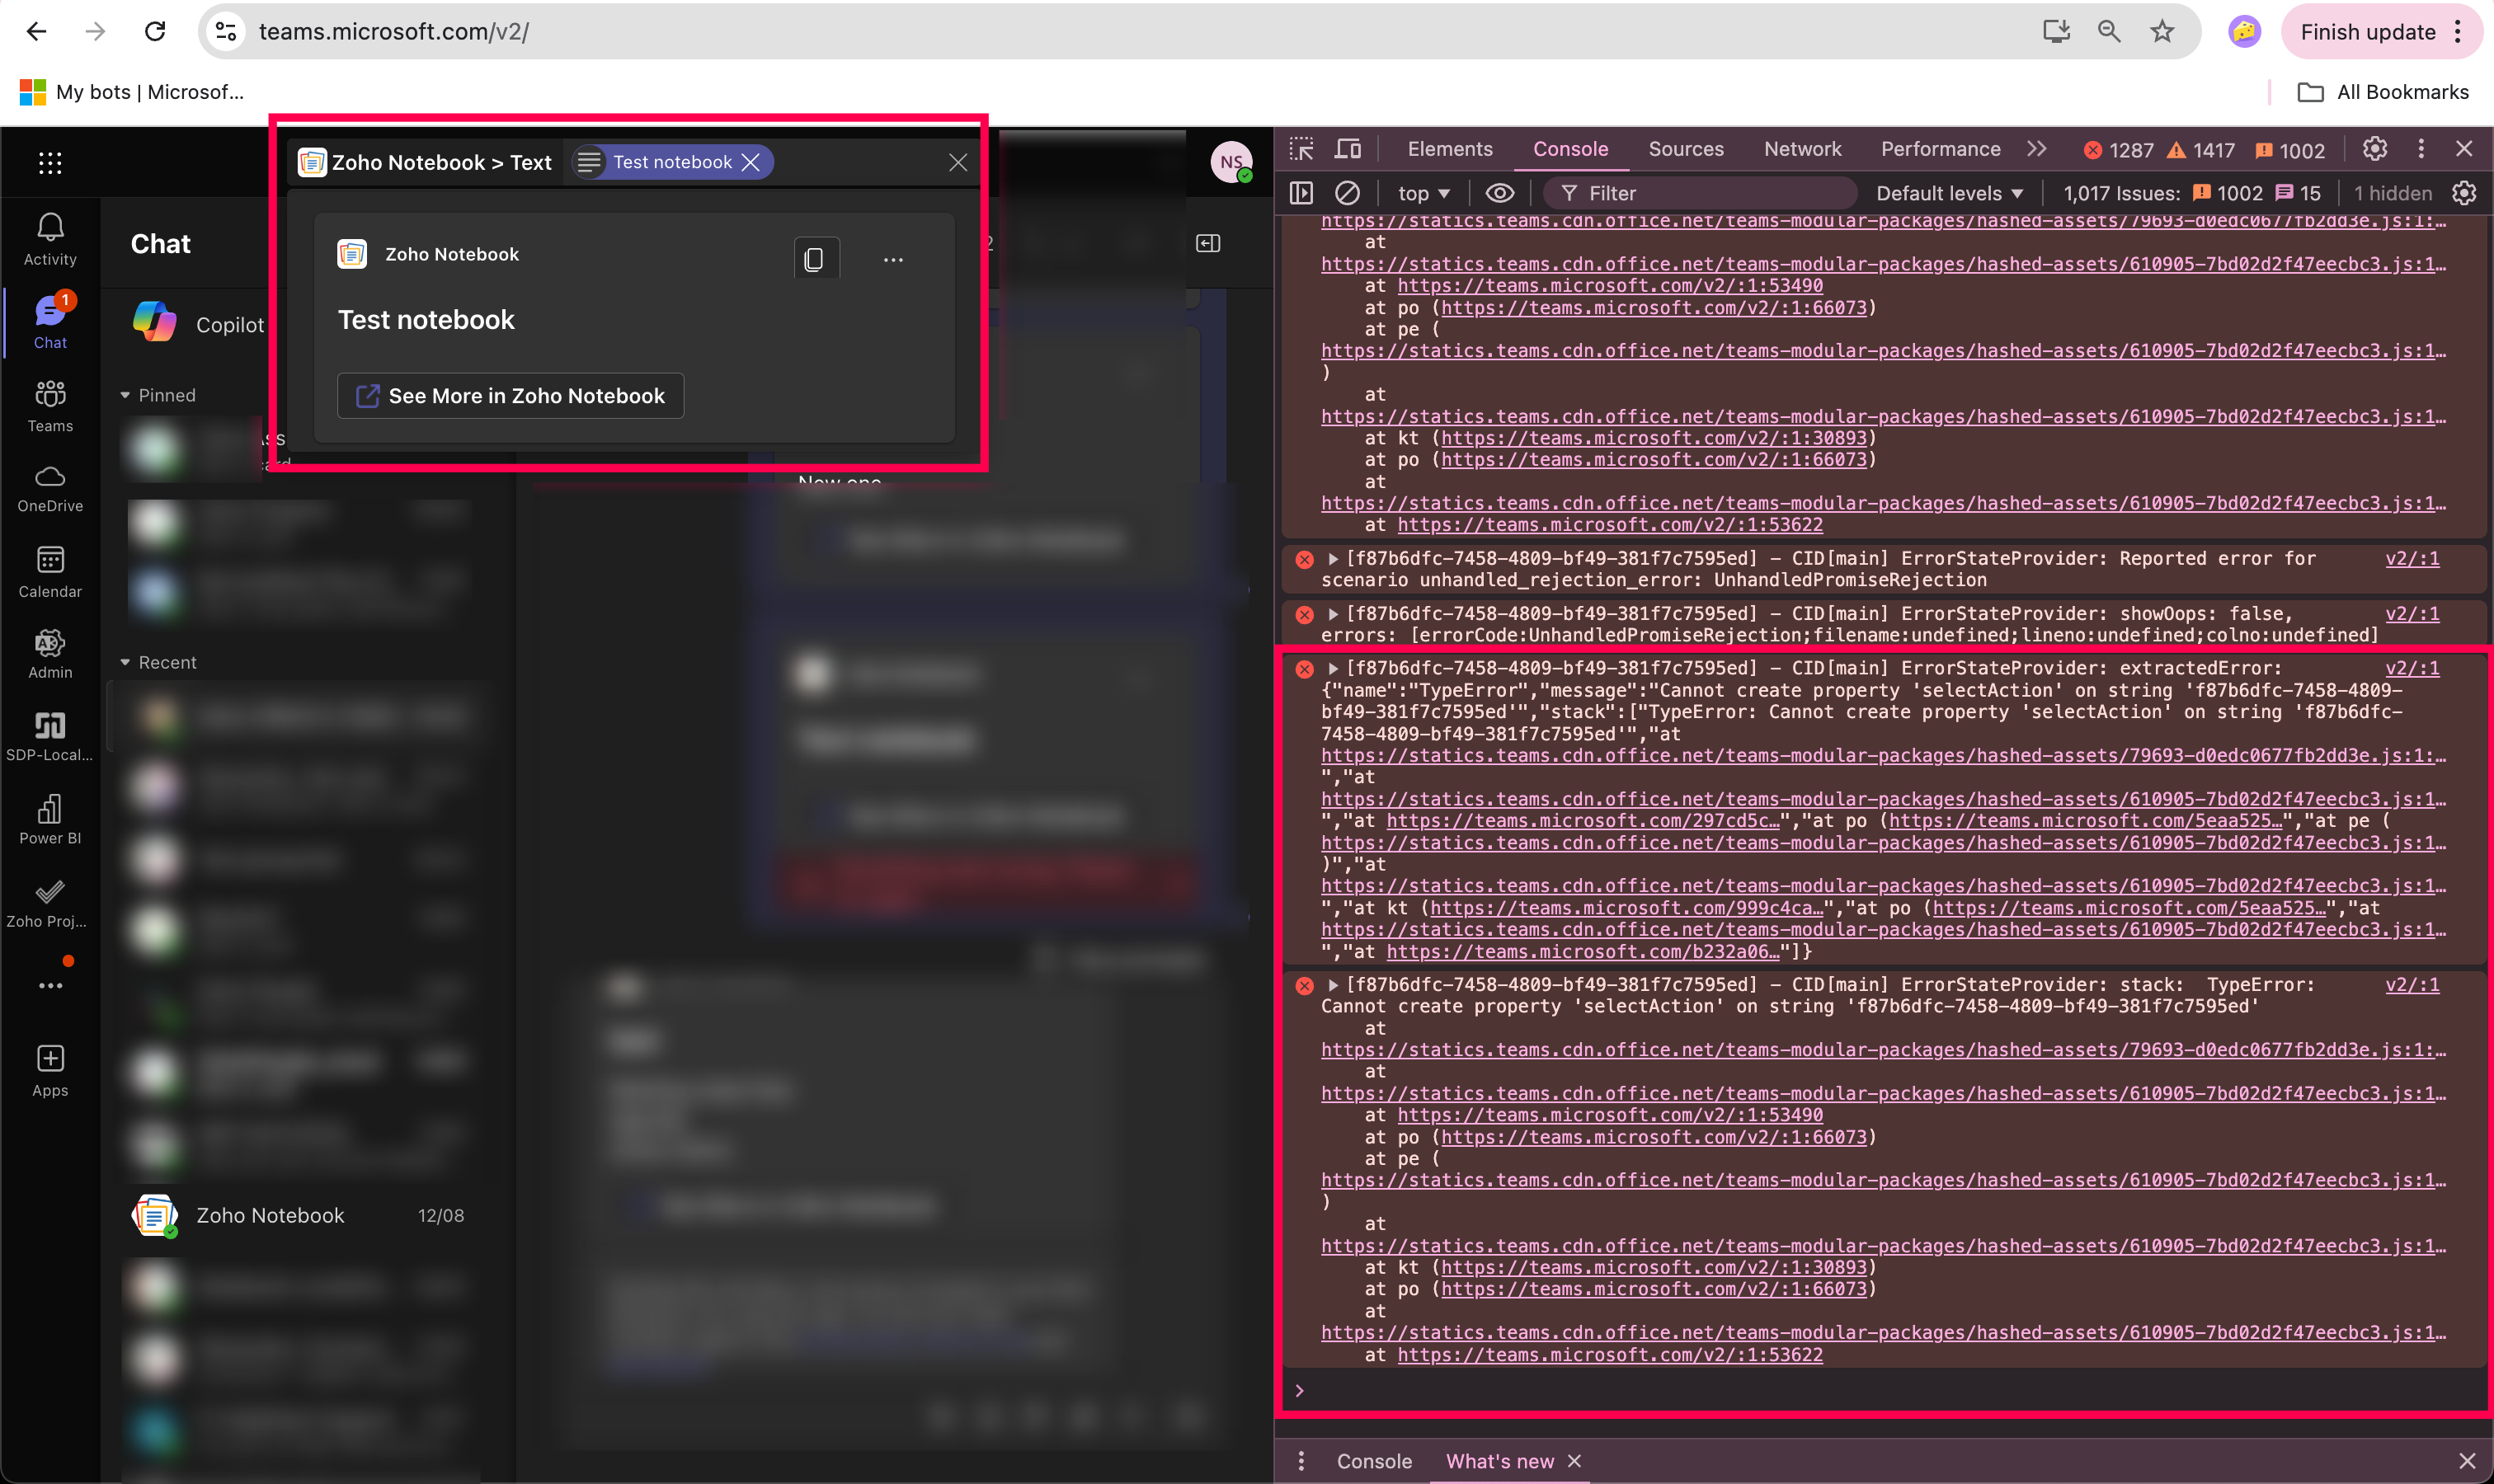Open Activity panel in the Teams sidebar
Viewport: 2494px width, 1484px height.
50,238
